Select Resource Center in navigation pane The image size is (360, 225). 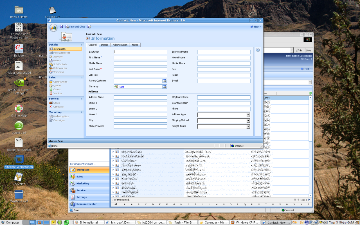tap(89, 204)
